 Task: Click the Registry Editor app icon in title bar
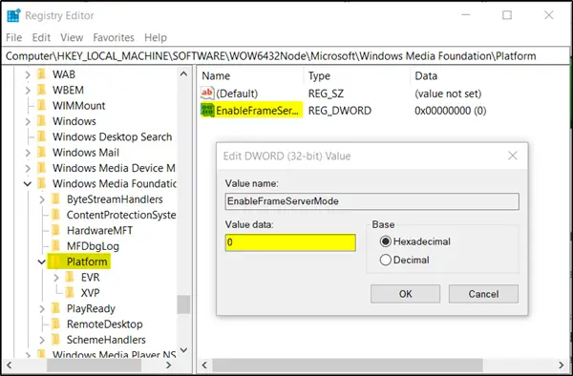[x=14, y=15]
